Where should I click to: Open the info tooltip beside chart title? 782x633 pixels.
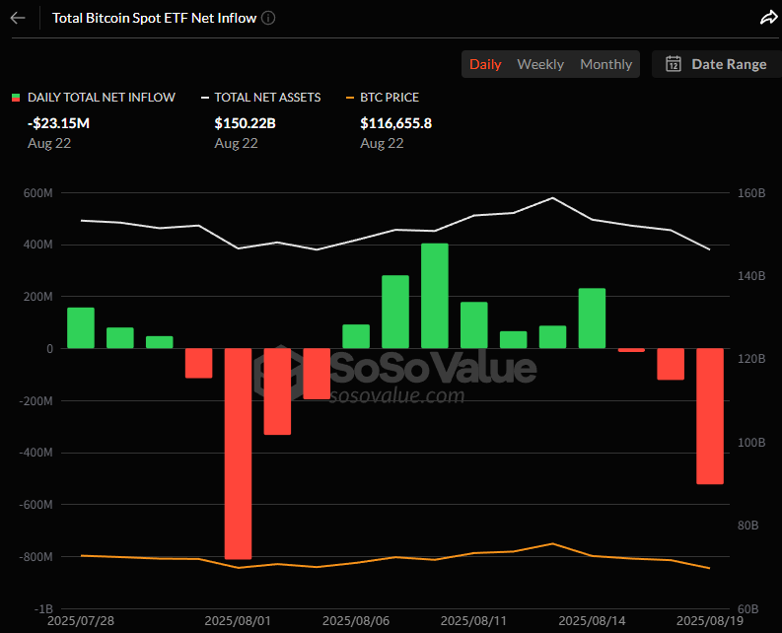[269, 18]
